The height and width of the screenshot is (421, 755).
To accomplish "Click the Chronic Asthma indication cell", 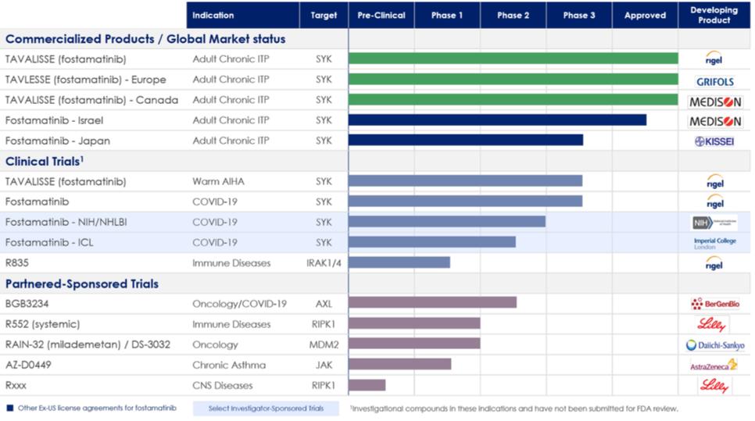I will (229, 365).
